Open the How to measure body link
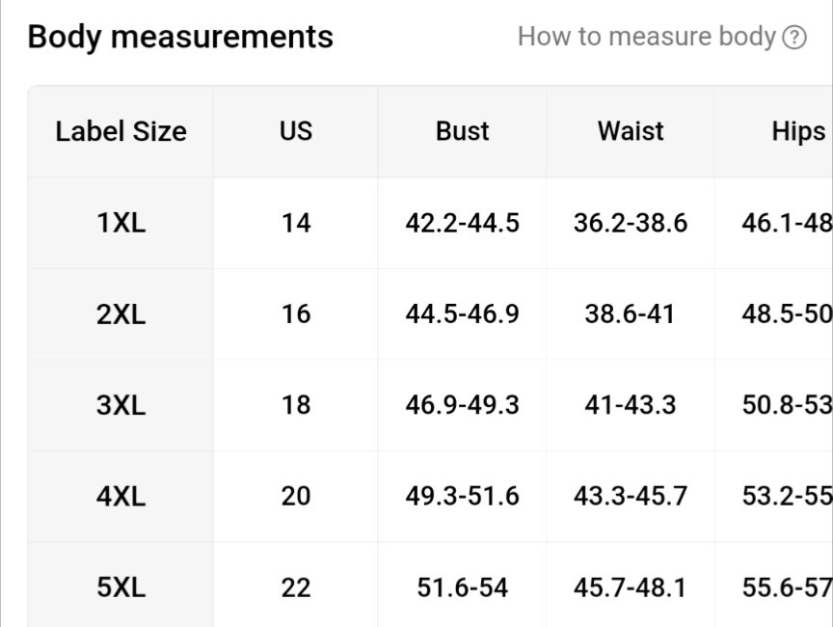 coord(647,37)
